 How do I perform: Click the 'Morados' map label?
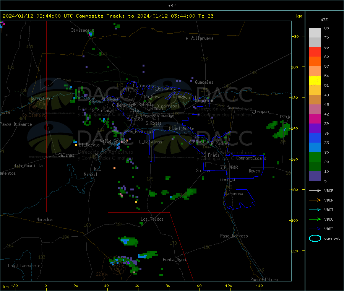[x=44, y=219]
